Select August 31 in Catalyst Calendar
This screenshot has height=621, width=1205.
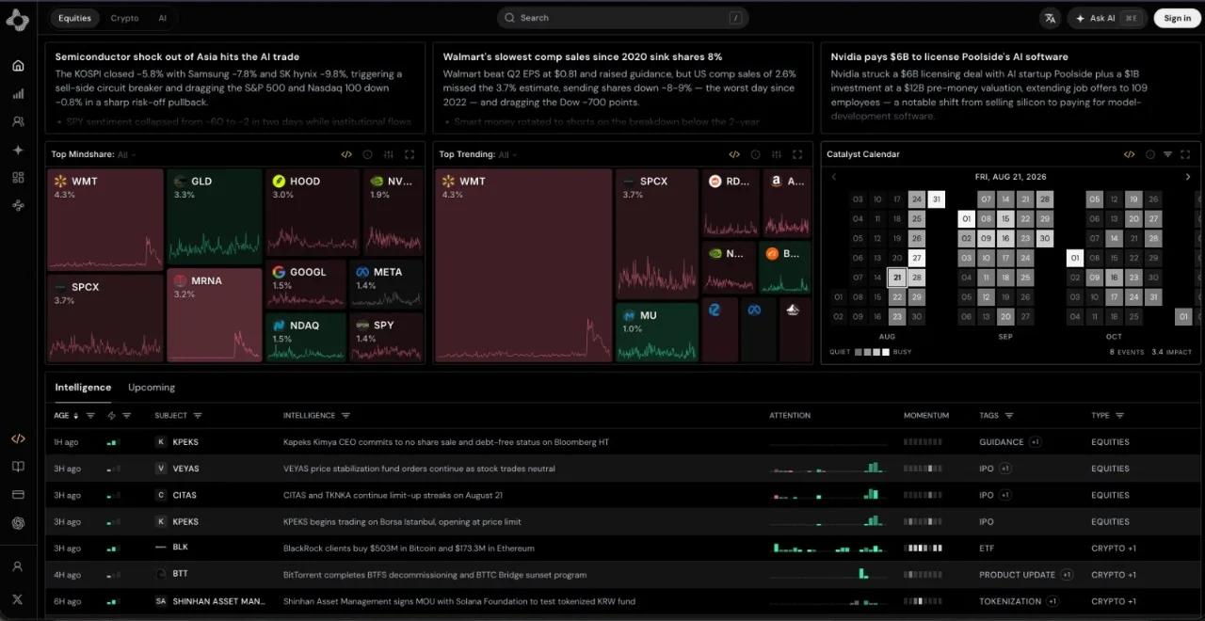click(936, 199)
